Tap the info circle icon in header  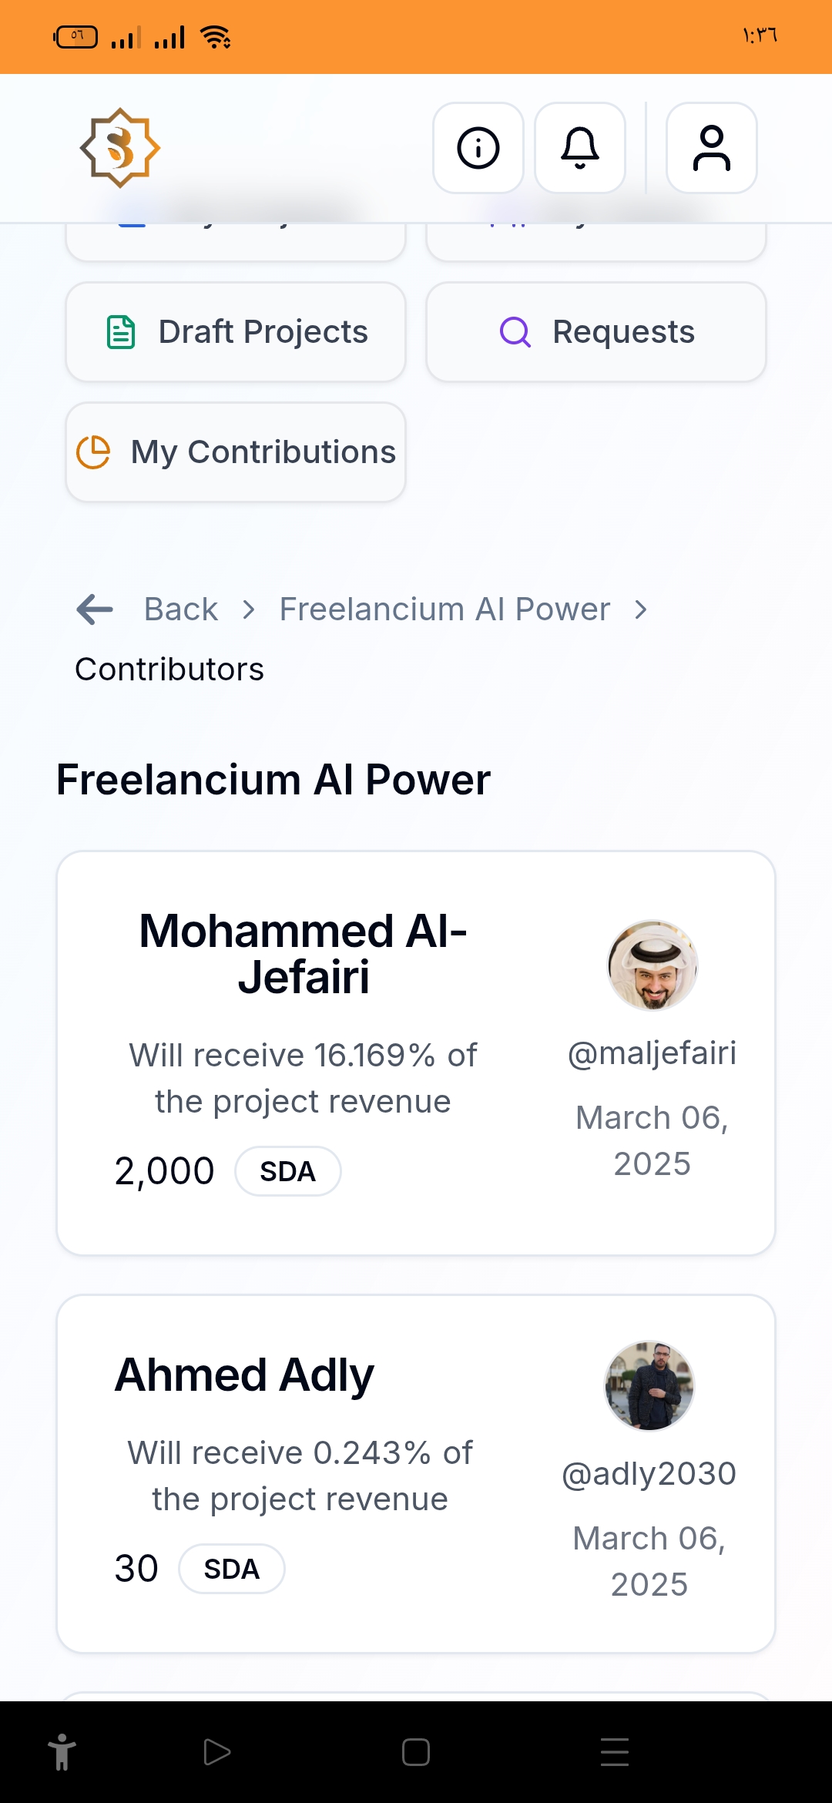478,148
